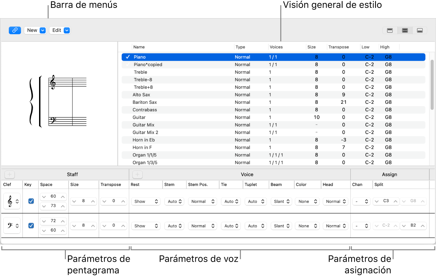Select the split view layout icon
Screen dimensions: 436x278
pyautogui.click(x=405, y=30)
